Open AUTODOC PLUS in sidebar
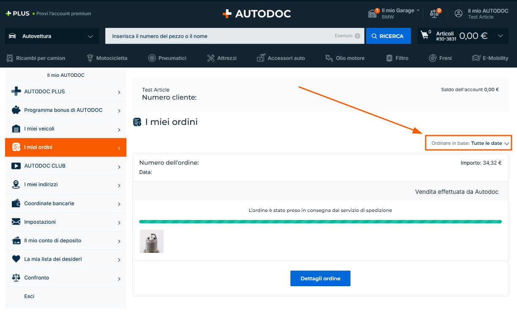Viewport: 517px width, 320px height. pyautogui.click(x=66, y=92)
